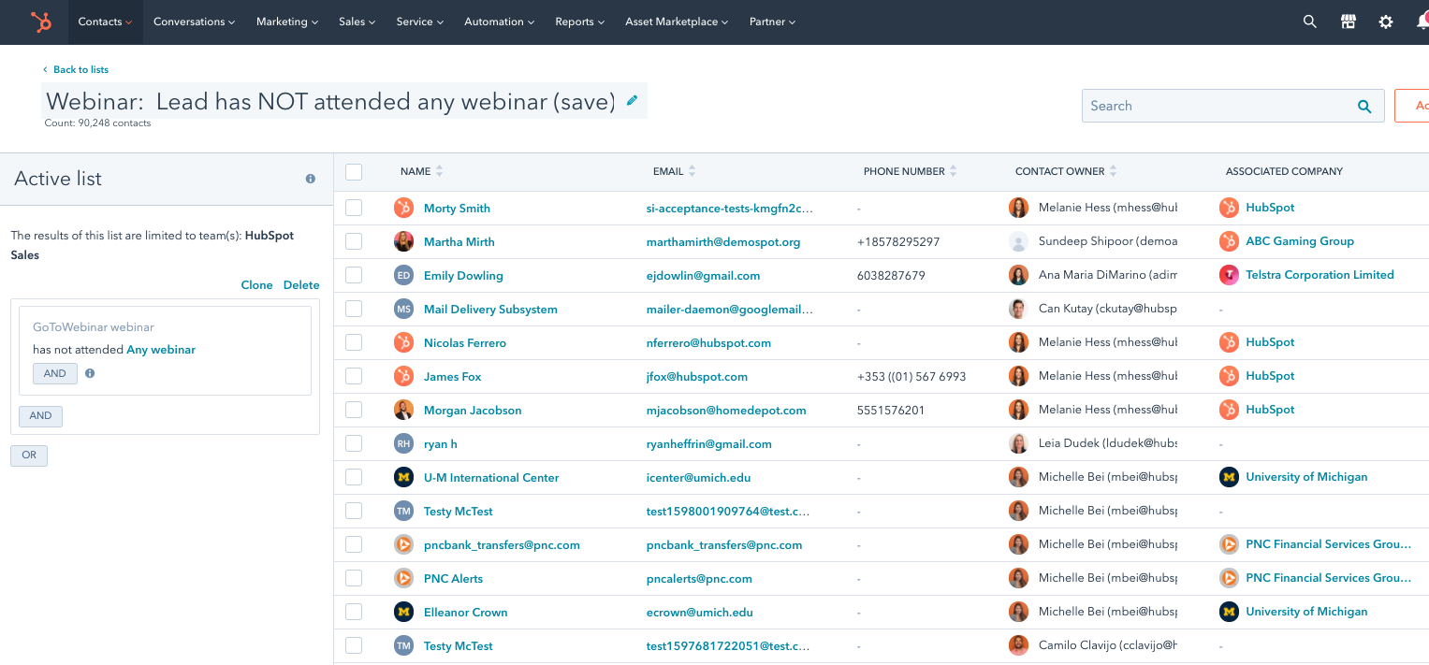This screenshot has height=665, width=1429.
Task: Go back via Back to lists link
Action: click(x=76, y=69)
